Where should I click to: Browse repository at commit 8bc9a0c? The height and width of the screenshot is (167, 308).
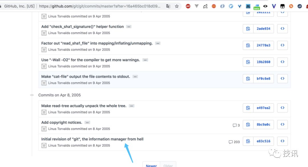pos(282,125)
